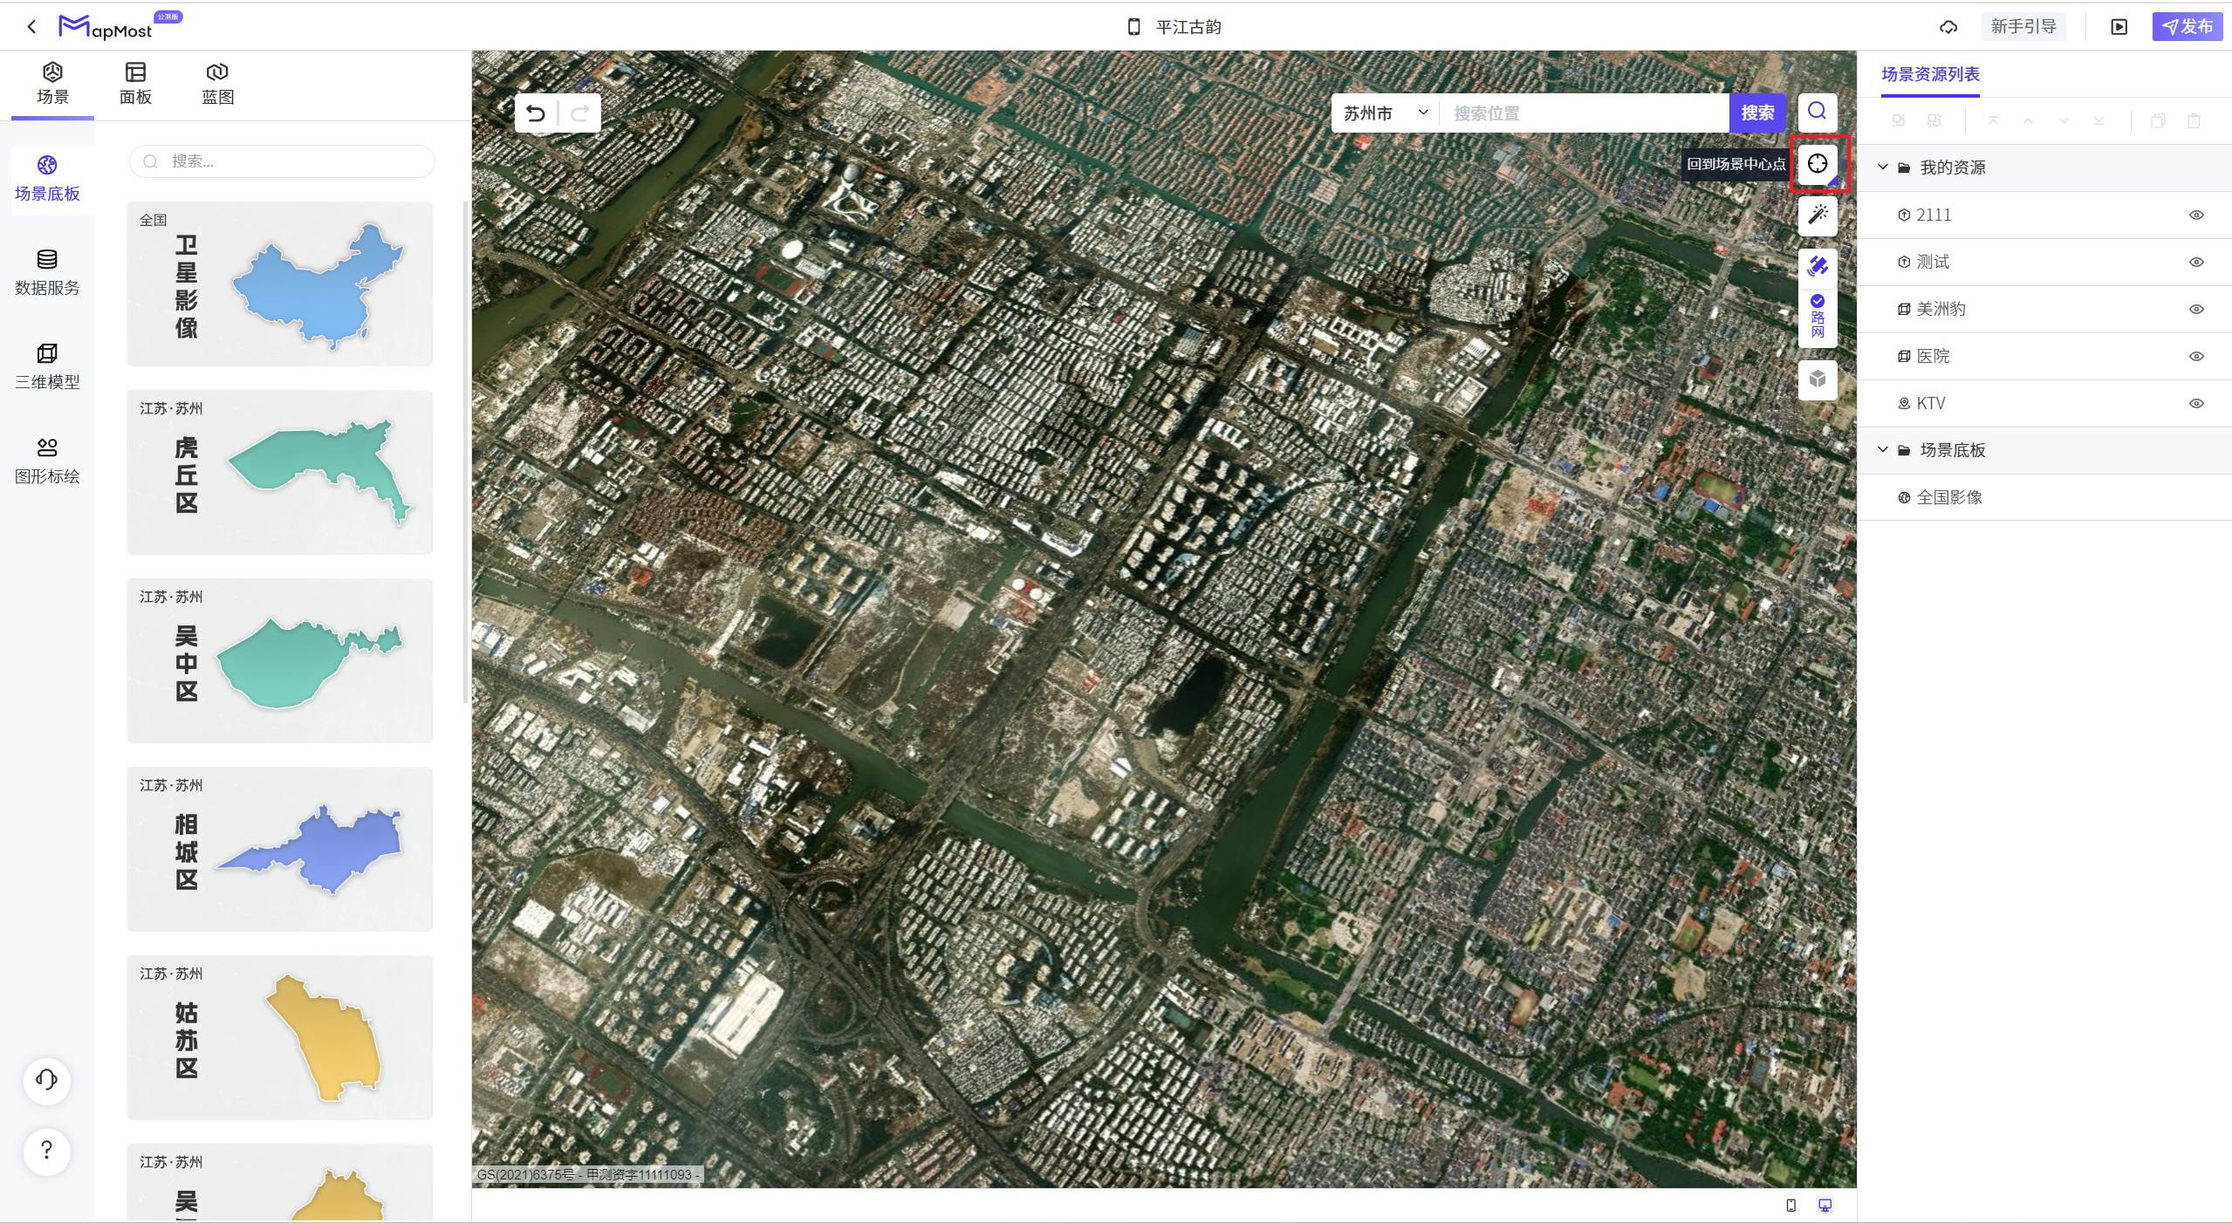The height and width of the screenshot is (1223, 2232).
Task: Undo the last map action
Action: (x=536, y=113)
